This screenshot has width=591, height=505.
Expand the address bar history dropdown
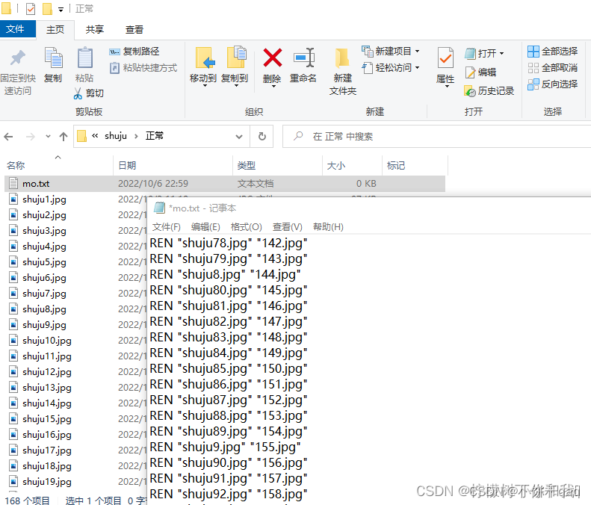point(239,137)
